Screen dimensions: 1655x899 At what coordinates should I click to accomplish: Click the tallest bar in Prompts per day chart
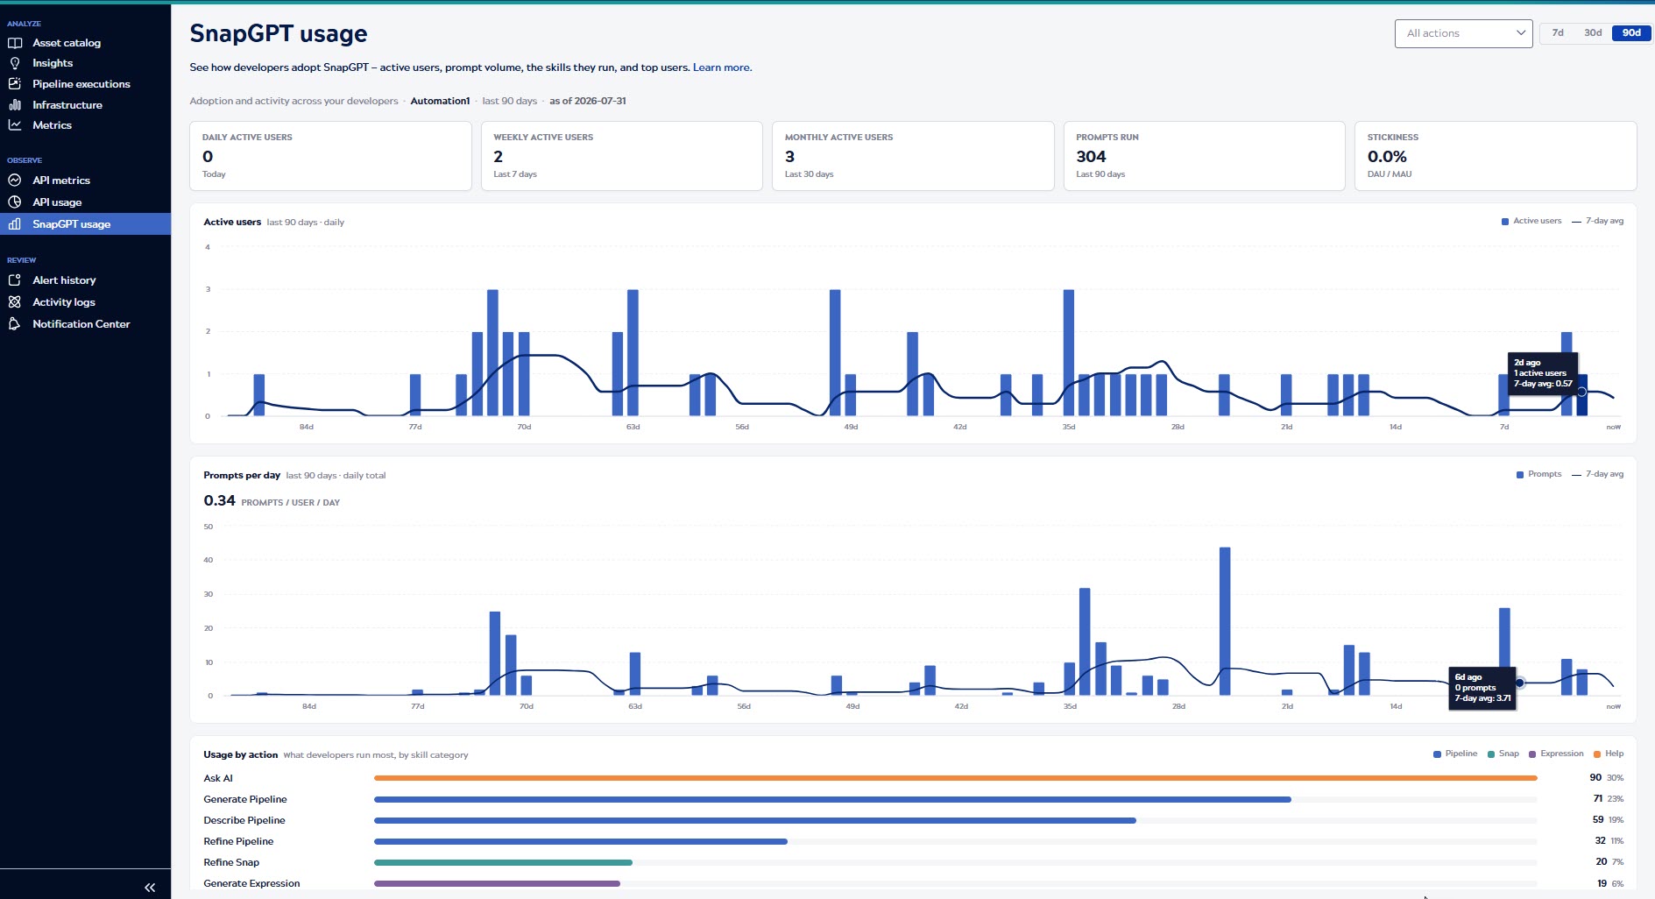point(1225,621)
